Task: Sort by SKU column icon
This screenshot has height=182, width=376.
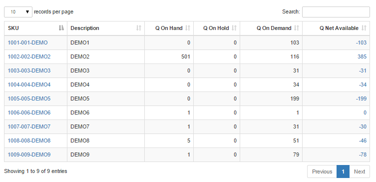Action: pos(61,28)
